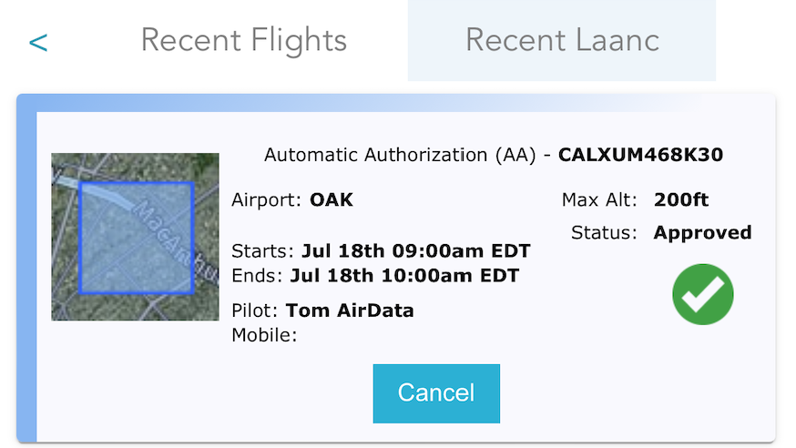Cancel the LAANC authorization

coord(436,393)
